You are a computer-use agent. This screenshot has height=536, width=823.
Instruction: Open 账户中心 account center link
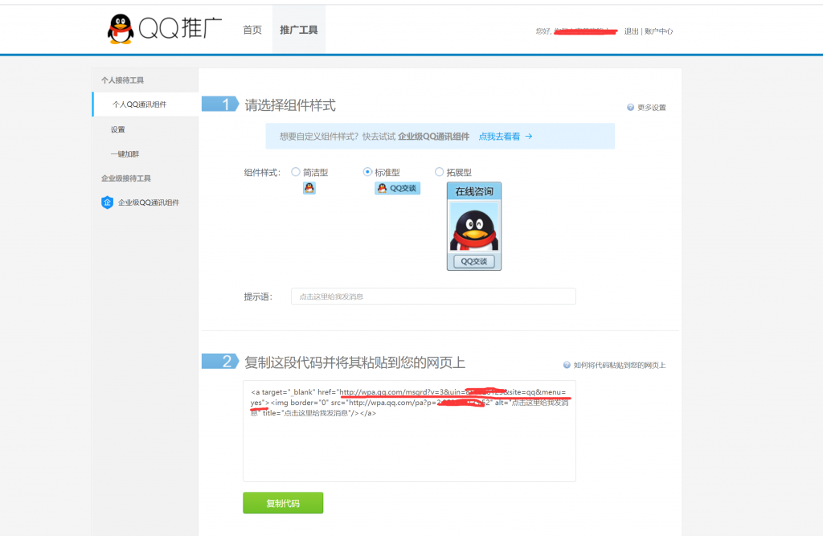point(659,31)
